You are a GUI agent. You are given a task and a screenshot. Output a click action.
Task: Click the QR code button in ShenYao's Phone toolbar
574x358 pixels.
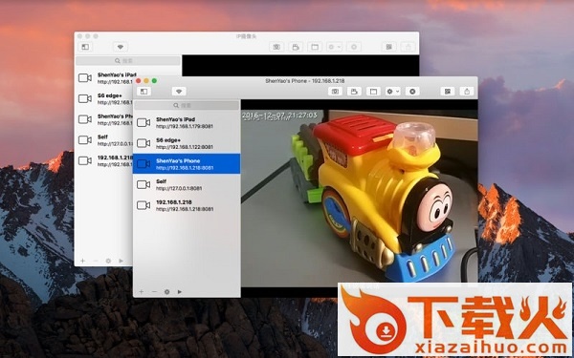(448, 92)
